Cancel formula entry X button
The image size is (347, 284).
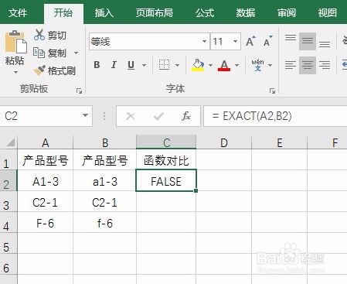tap(131, 116)
